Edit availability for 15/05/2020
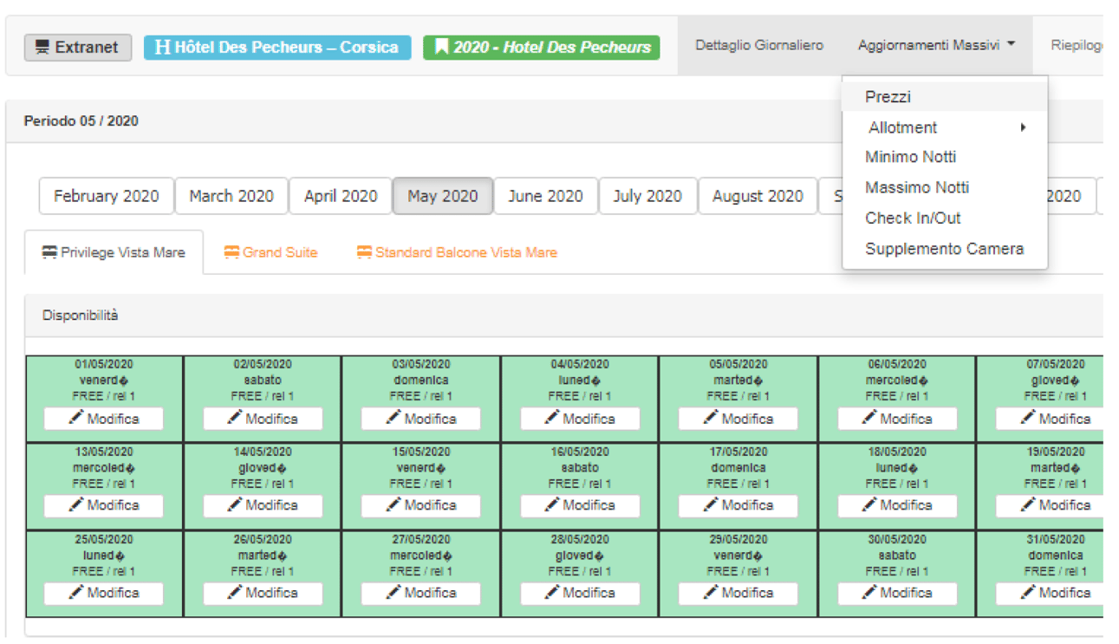 click(x=421, y=505)
